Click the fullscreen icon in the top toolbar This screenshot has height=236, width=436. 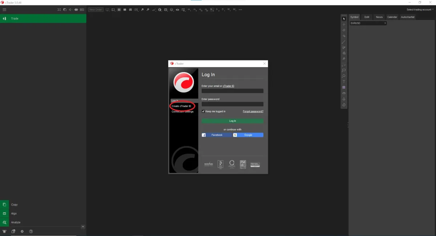click(59, 10)
